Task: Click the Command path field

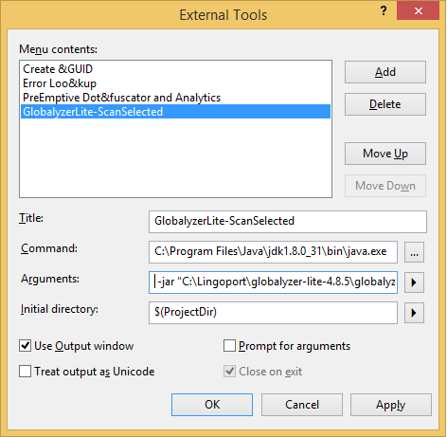Action: (x=273, y=252)
